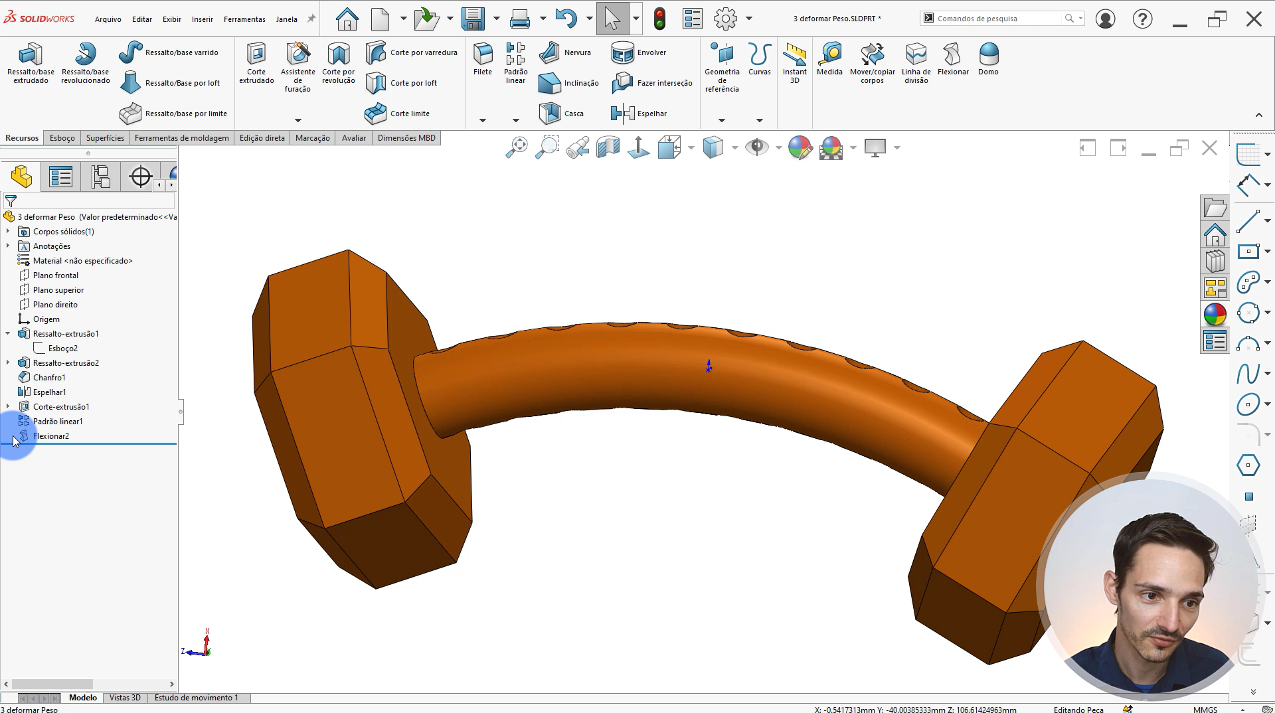Open Ferramentas menu

(x=244, y=19)
